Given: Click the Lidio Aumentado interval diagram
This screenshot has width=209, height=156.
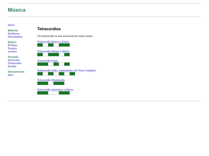Looking at the screenshot, I should point(56,74).
